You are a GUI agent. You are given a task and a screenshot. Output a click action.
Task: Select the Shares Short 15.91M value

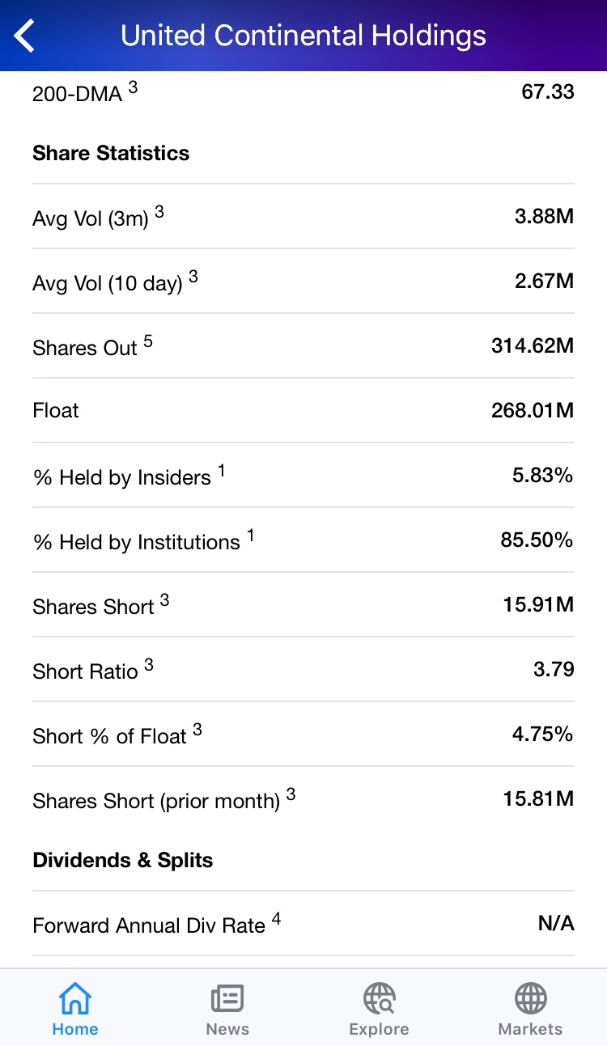(x=537, y=604)
